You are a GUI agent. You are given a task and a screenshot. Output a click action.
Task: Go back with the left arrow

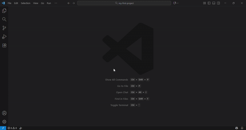[69, 3]
